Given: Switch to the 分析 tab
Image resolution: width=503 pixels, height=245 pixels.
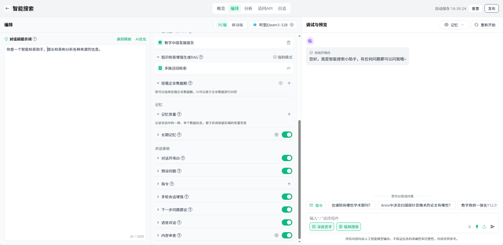Looking at the screenshot, I should click(248, 8).
